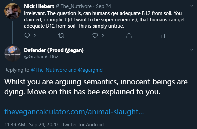
Task: Expand the chevron menu on Nick Hiebert's tweet
Action: (x=192, y=6)
